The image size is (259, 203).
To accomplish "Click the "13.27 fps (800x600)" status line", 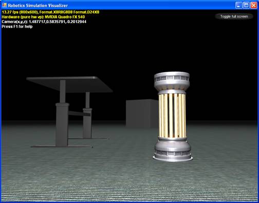I will [x=50, y=12].
